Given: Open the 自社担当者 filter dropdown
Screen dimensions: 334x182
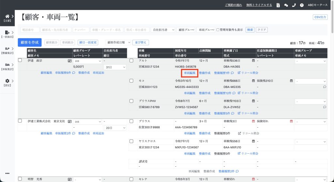Looking at the screenshot, I should pos(163,30).
